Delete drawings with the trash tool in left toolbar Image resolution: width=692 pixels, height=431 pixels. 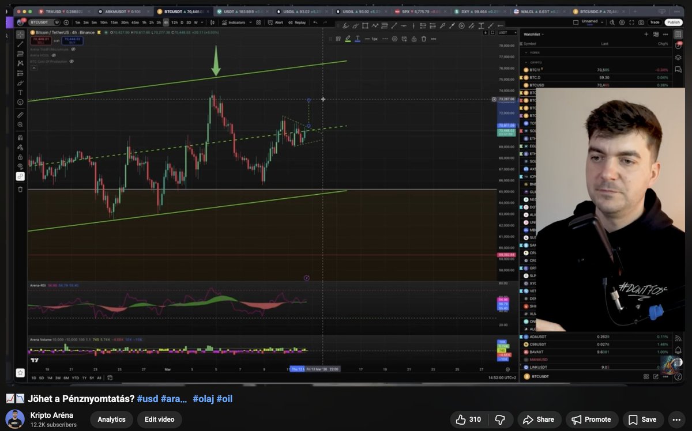(20, 189)
